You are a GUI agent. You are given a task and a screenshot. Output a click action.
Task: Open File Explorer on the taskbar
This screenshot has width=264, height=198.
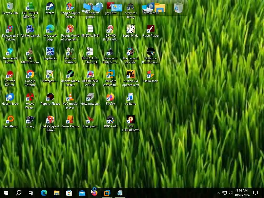pyautogui.click(x=56, y=193)
